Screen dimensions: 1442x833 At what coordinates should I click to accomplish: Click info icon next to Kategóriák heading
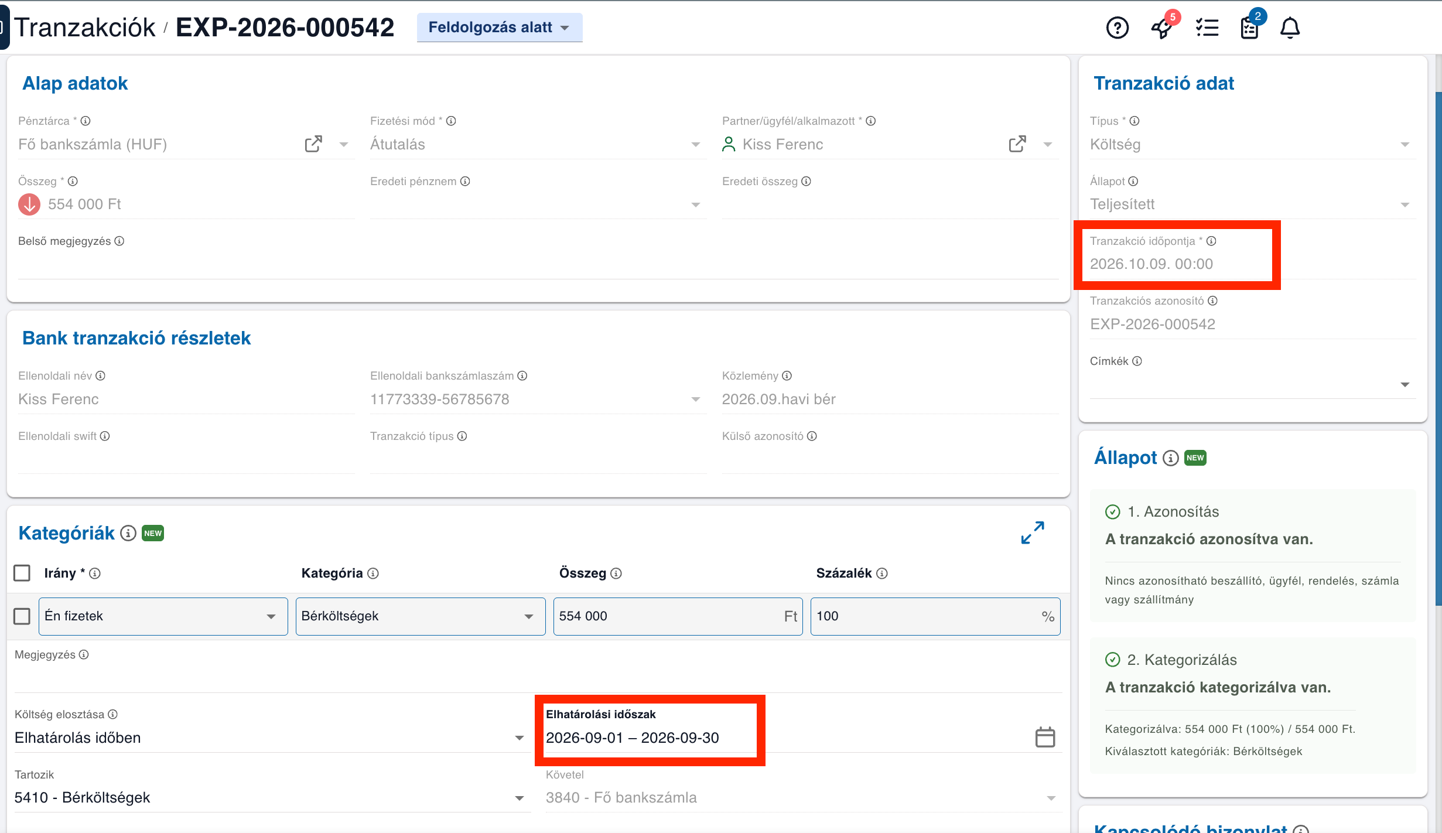[x=128, y=533]
